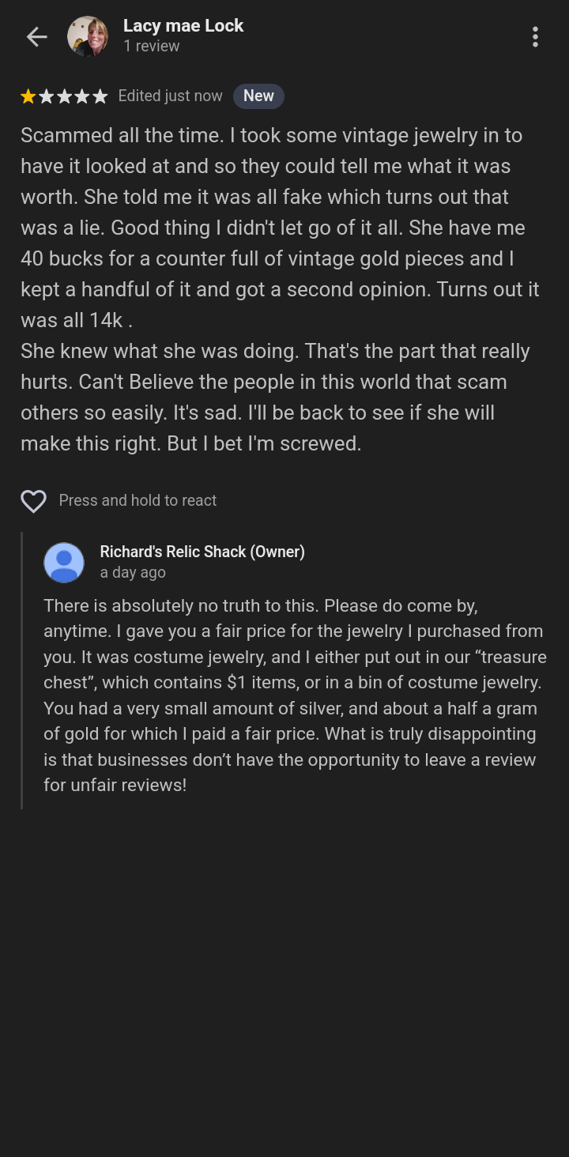Click the second star of the rating
This screenshot has width=569, height=1157.
47,96
